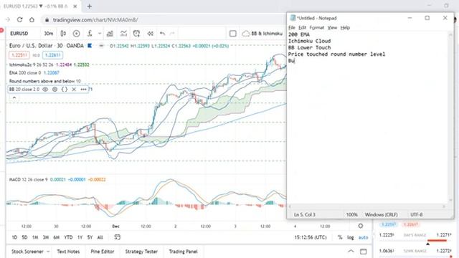Open Notepad Edit menu
Viewport: 459px width, 258px height.
pyautogui.click(x=303, y=27)
